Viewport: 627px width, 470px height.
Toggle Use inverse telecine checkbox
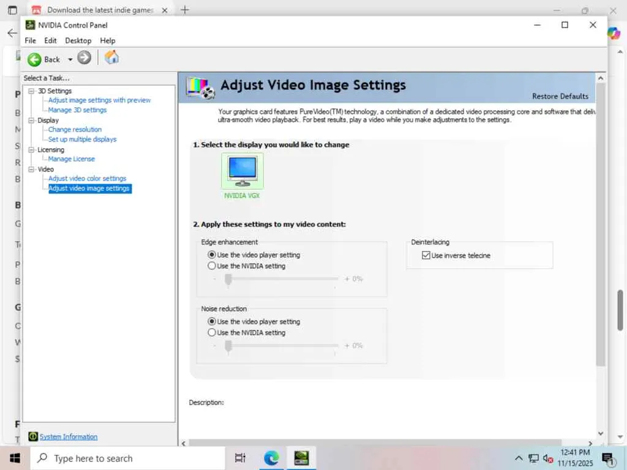(x=426, y=255)
